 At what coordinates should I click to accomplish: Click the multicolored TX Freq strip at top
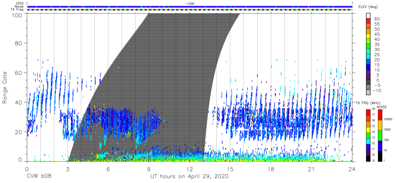[x=190, y=9]
